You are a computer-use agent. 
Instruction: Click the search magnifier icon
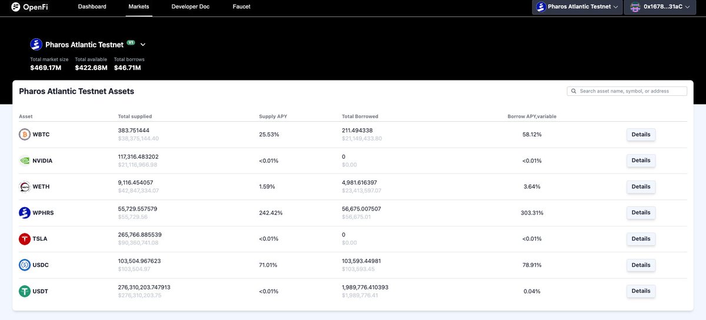coord(574,91)
